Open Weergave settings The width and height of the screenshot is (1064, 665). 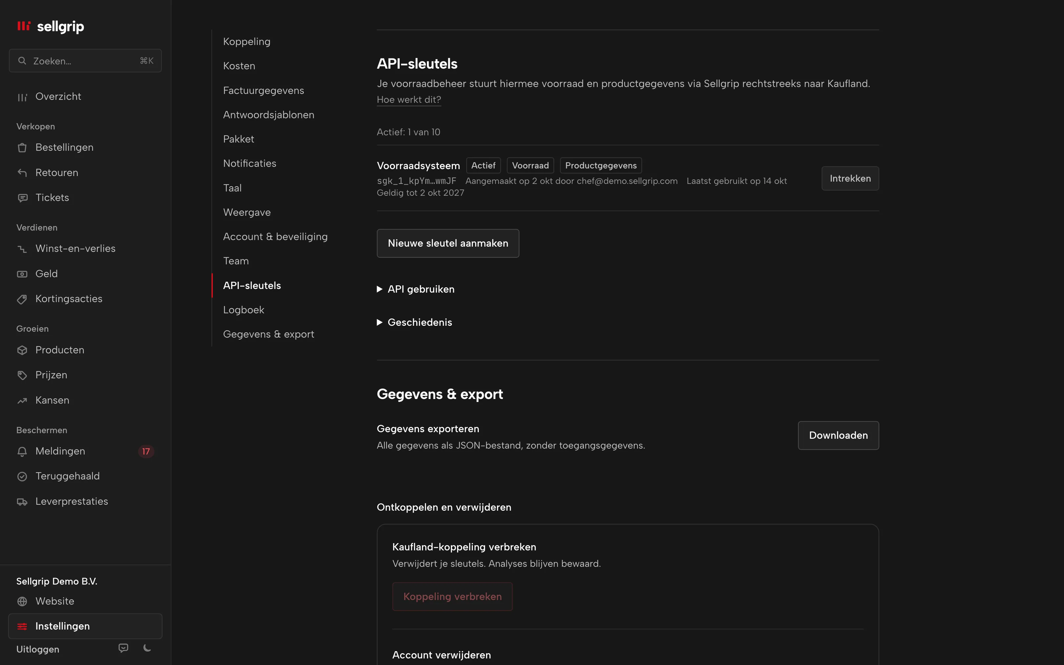coord(247,212)
